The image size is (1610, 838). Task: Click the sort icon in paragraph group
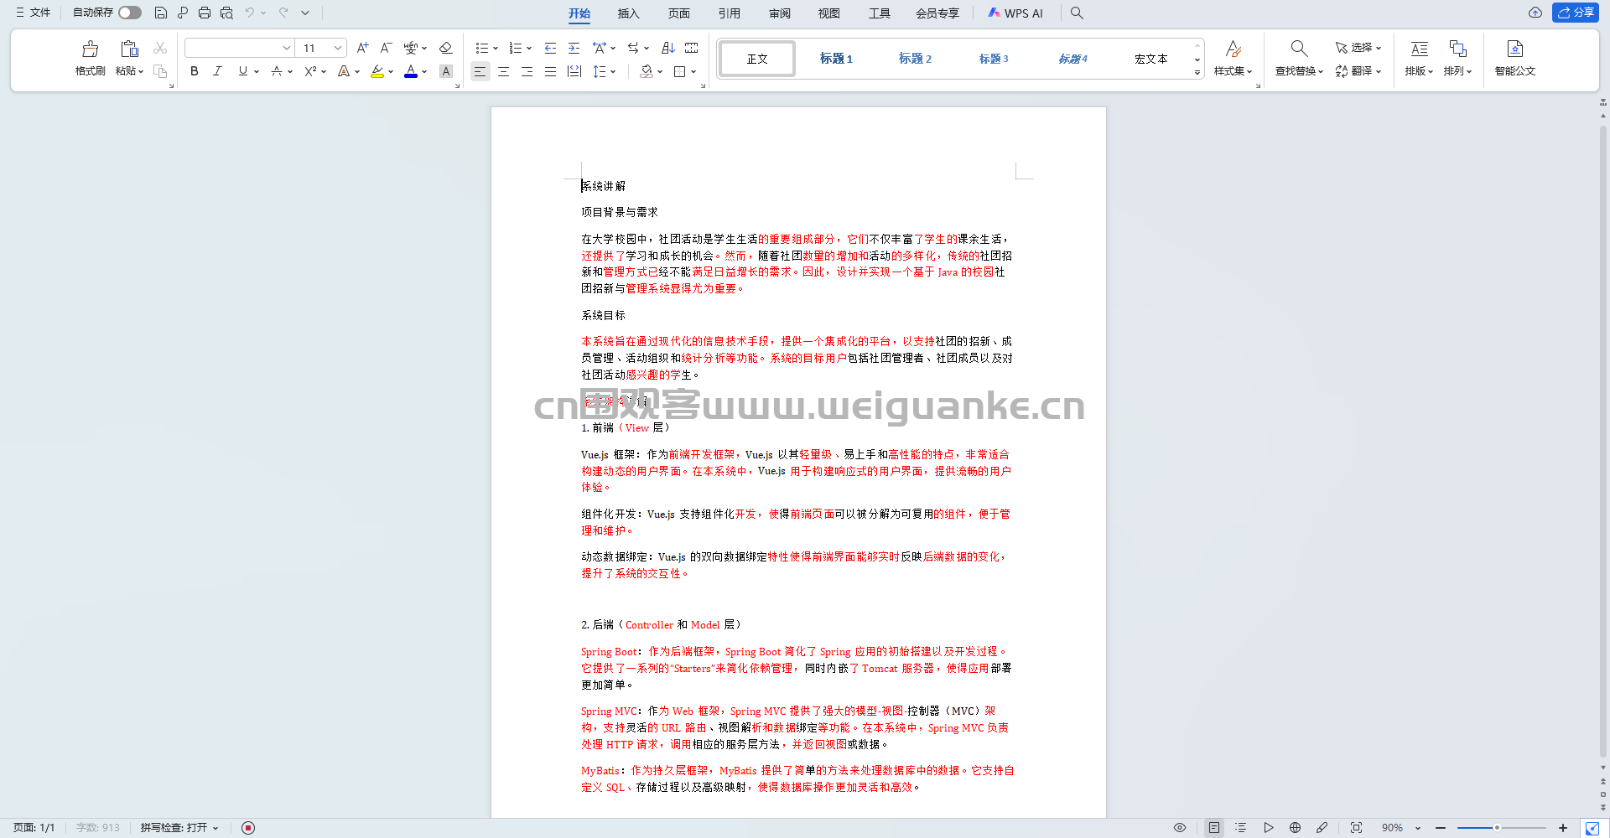(667, 48)
